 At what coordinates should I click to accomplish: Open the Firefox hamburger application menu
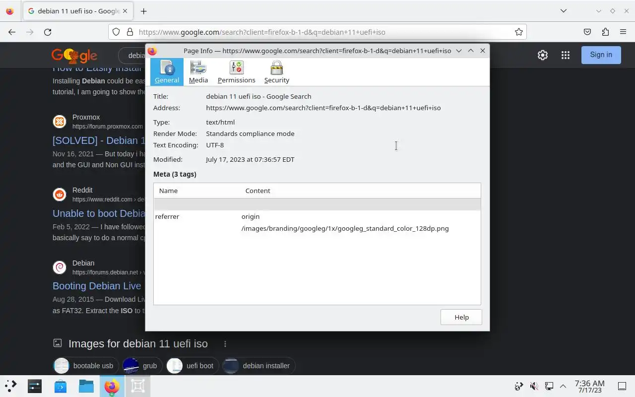623,32
